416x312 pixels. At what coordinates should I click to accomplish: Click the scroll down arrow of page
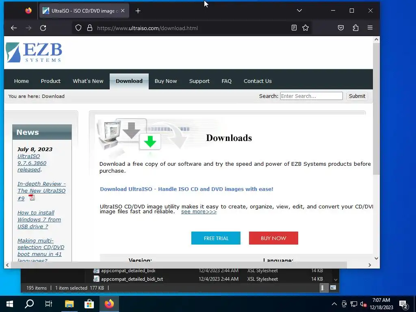click(376, 258)
